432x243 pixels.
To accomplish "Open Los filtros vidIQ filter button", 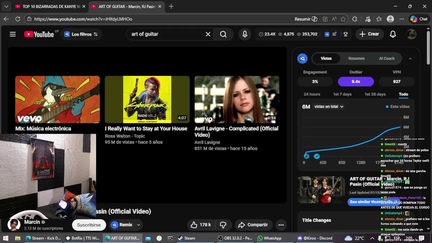I will (81, 34).
